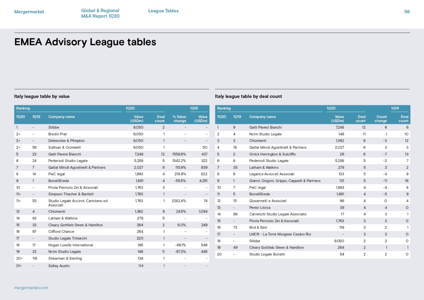
Task: Click the League Tables header label
Action: (163, 11)
